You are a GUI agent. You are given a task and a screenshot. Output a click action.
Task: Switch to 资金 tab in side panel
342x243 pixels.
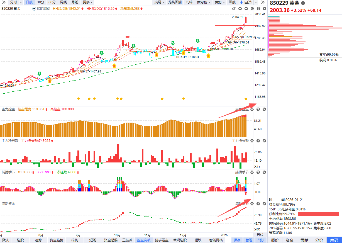[x=290, y=240]
